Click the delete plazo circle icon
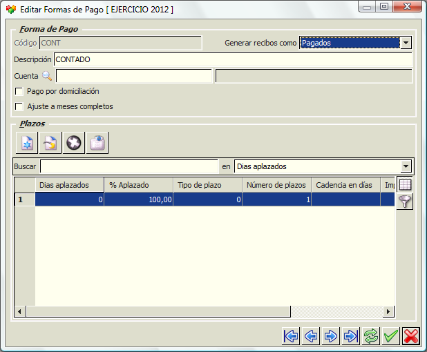 point(74,143)
